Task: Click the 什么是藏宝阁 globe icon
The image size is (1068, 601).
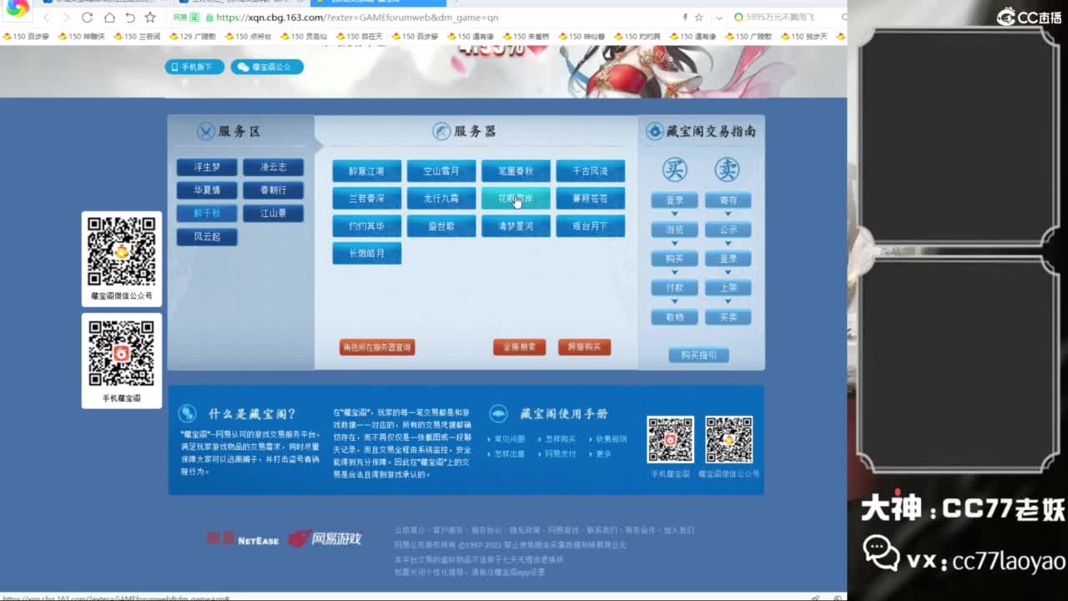Action: point(188,413)
